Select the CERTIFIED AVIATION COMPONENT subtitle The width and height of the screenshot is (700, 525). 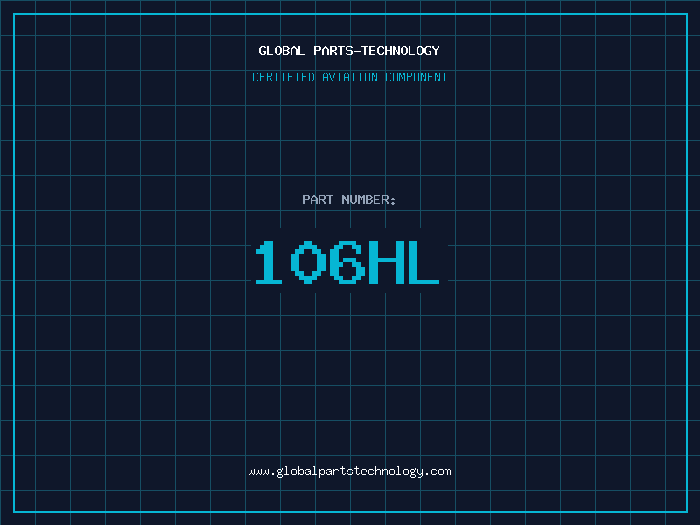click(x=349, y=77)
